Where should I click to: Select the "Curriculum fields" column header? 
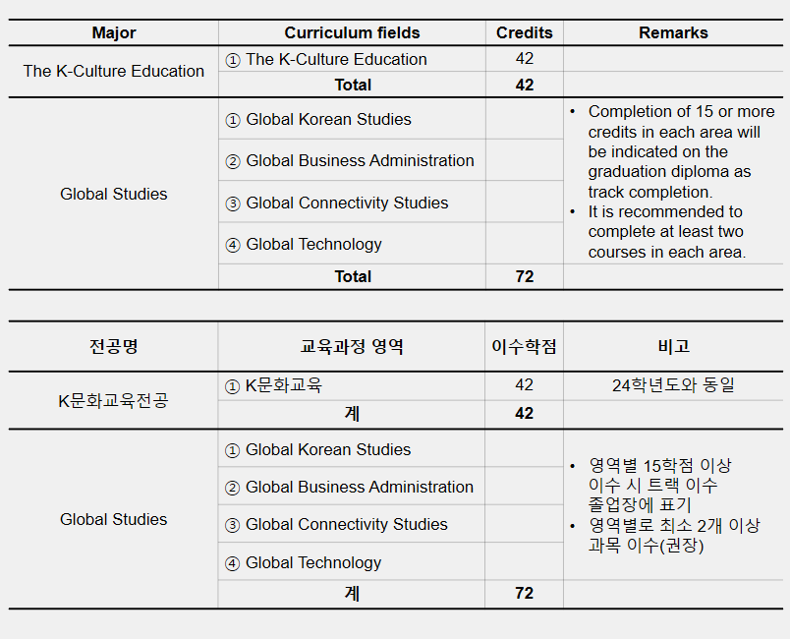(x=352, y=32)
